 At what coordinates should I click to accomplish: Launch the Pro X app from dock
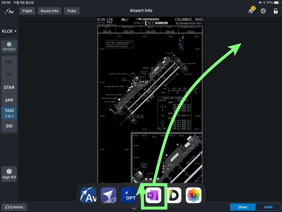109,195
